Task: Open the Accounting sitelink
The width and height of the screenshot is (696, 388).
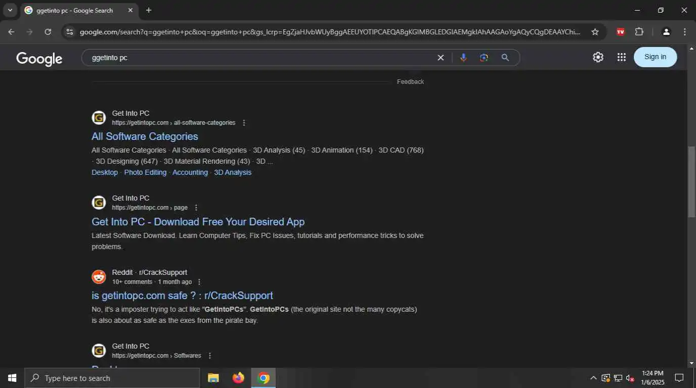Action: point(190,172)
